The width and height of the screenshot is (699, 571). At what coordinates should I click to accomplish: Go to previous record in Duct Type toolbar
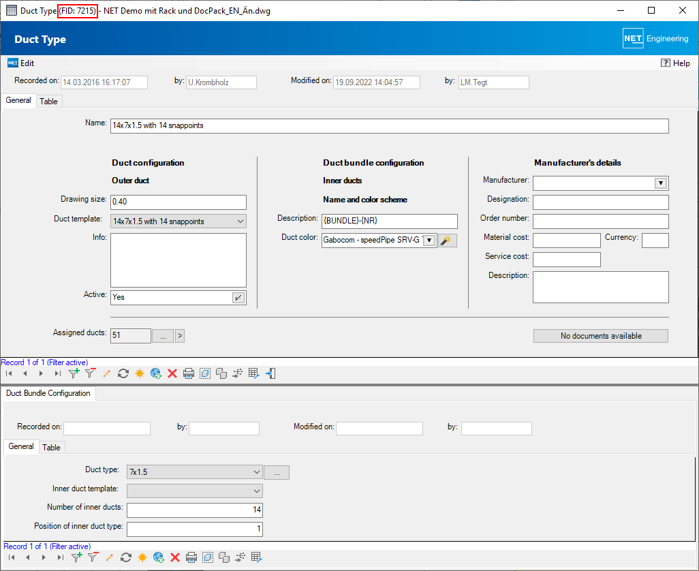pos(25,373)
